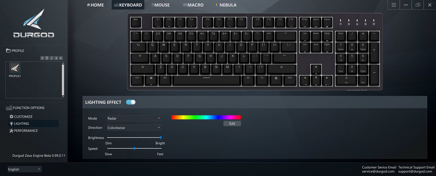Click support@durgod.com email link
Viewport: 436px width, 176px height.
[415, 171]
